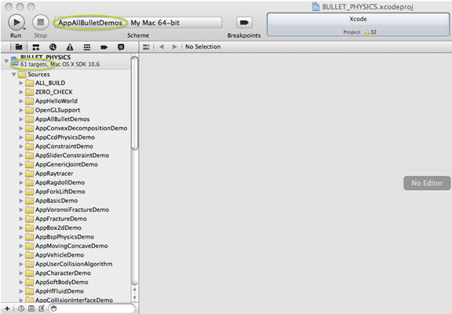The width and height of the screenshot is (452, 314).
Task: Expand the AppCcdPhysicsDemo folder
Action: [x=21, y=137]
